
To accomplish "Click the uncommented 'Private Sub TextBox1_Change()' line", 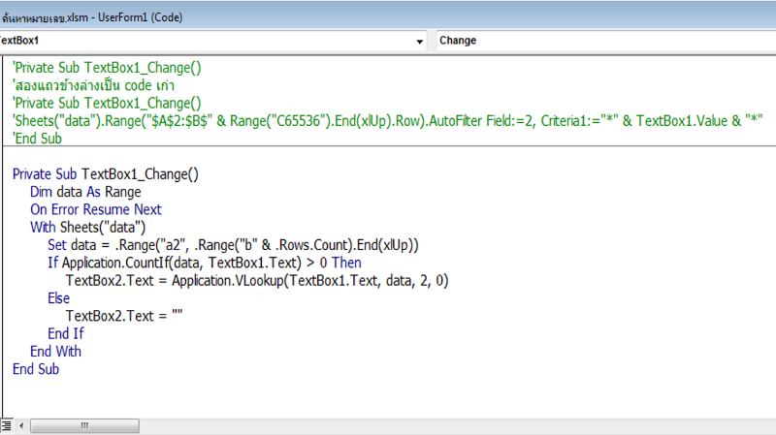I will [x=105, y=174].
